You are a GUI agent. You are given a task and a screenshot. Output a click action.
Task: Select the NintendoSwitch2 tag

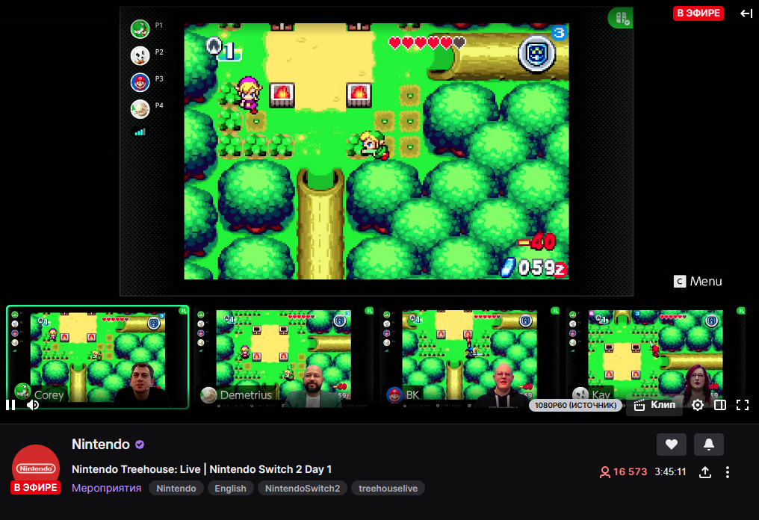click(x=303, y=488)
